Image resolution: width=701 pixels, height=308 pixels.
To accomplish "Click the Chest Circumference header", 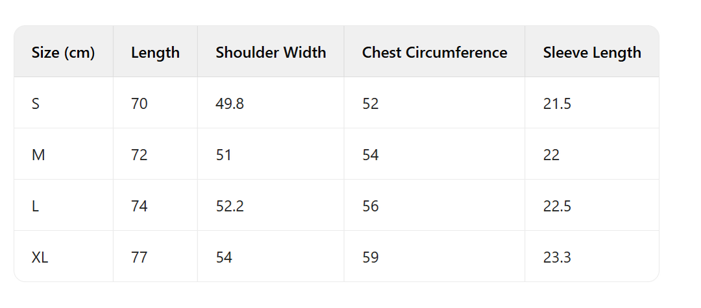I will [434, 53].
